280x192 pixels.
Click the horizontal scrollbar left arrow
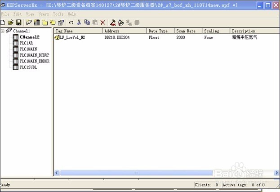click(x=57, y=173)
